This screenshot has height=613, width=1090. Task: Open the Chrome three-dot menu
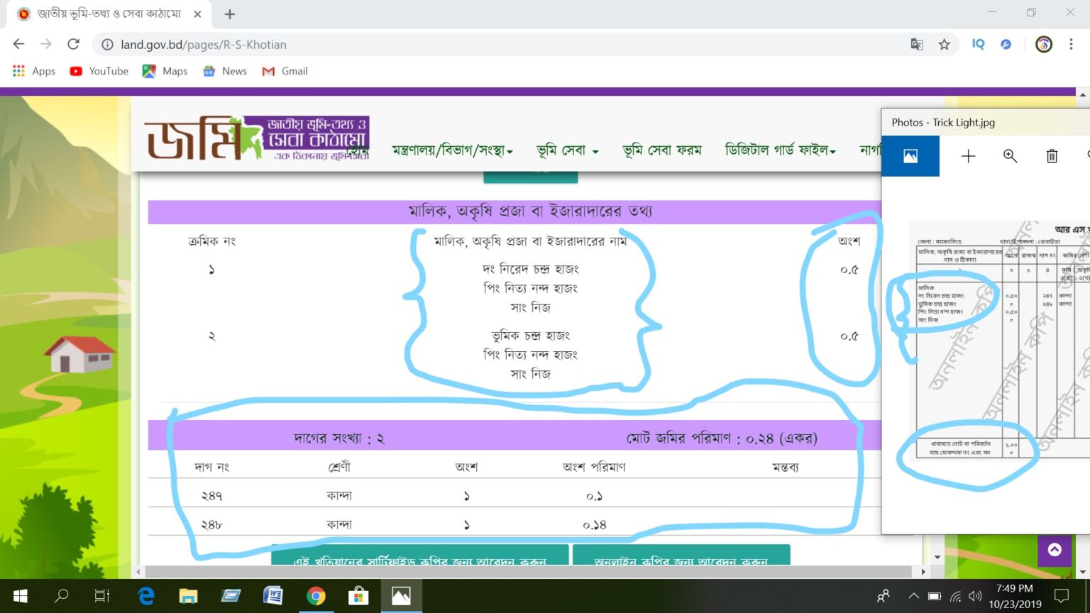(1071, 44)
